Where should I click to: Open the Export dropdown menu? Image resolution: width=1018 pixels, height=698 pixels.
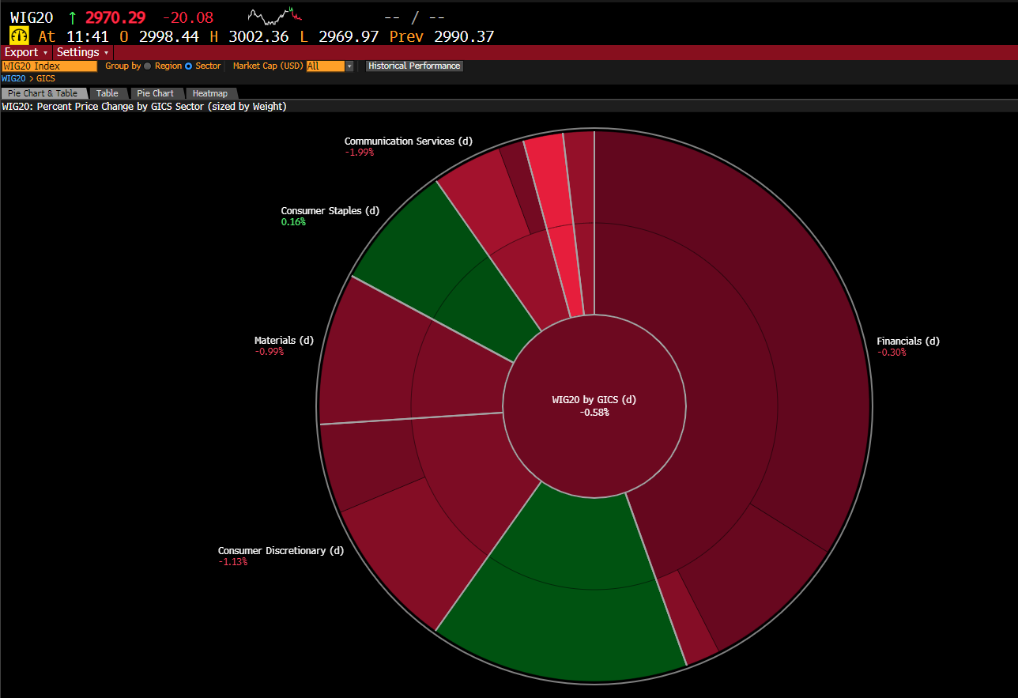[x=26, y=52]
